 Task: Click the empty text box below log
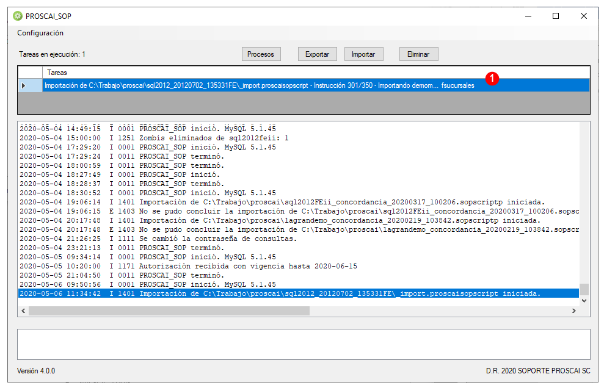304,344
